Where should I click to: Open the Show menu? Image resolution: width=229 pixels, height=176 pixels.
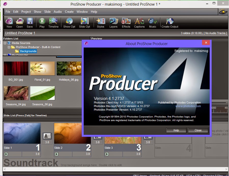pyautogui.click(x=38, y=12)
